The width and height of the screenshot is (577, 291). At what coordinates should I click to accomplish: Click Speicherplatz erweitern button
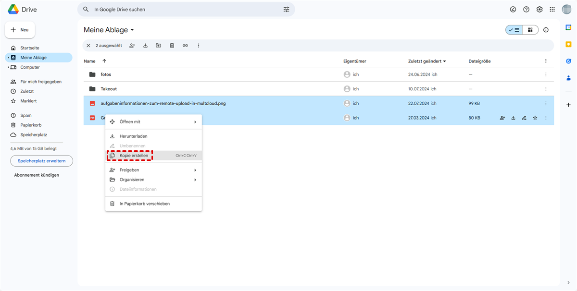(41, 160)
